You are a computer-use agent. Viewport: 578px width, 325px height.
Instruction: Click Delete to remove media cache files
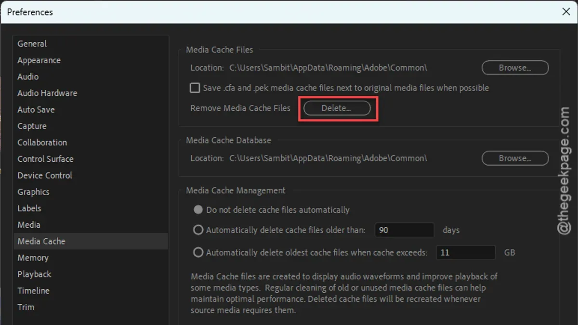[x=337, y=108]
